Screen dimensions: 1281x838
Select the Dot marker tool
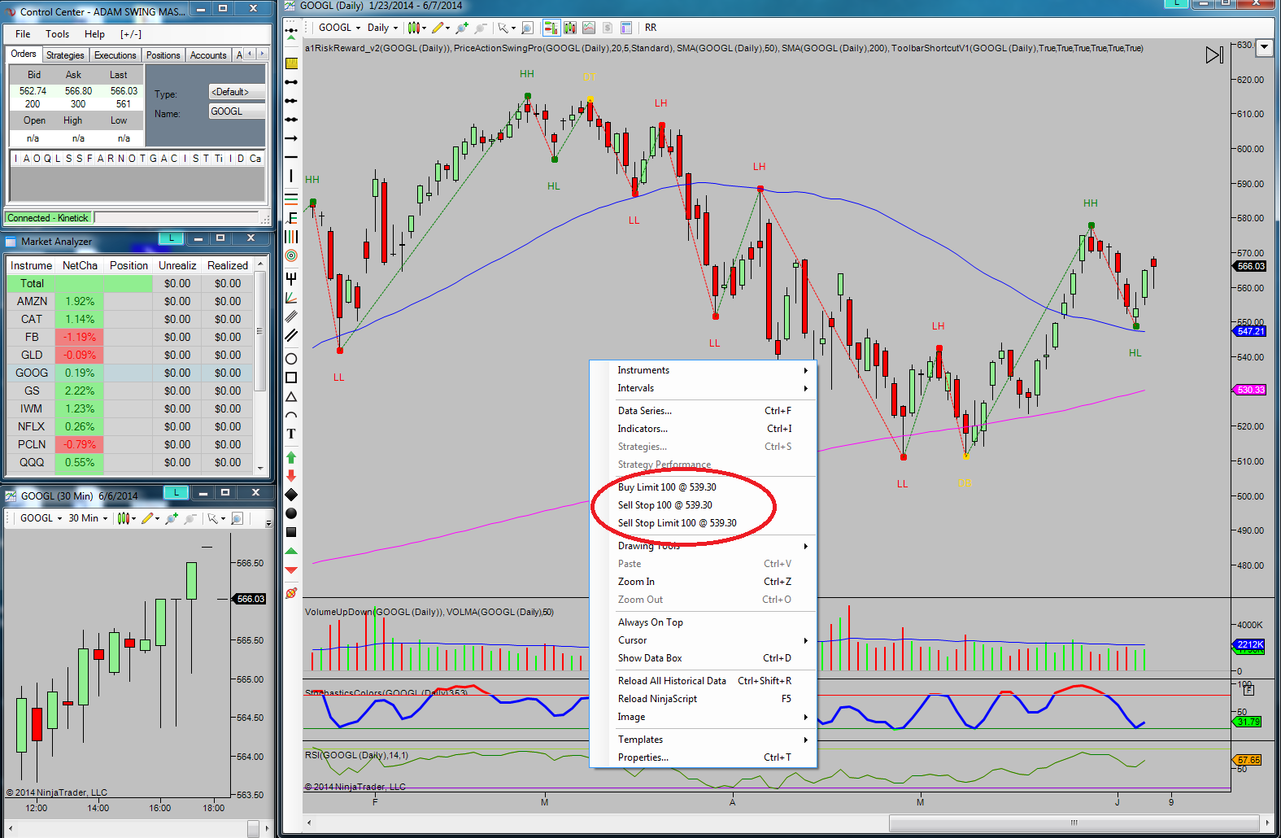click(x=291, y=513)
